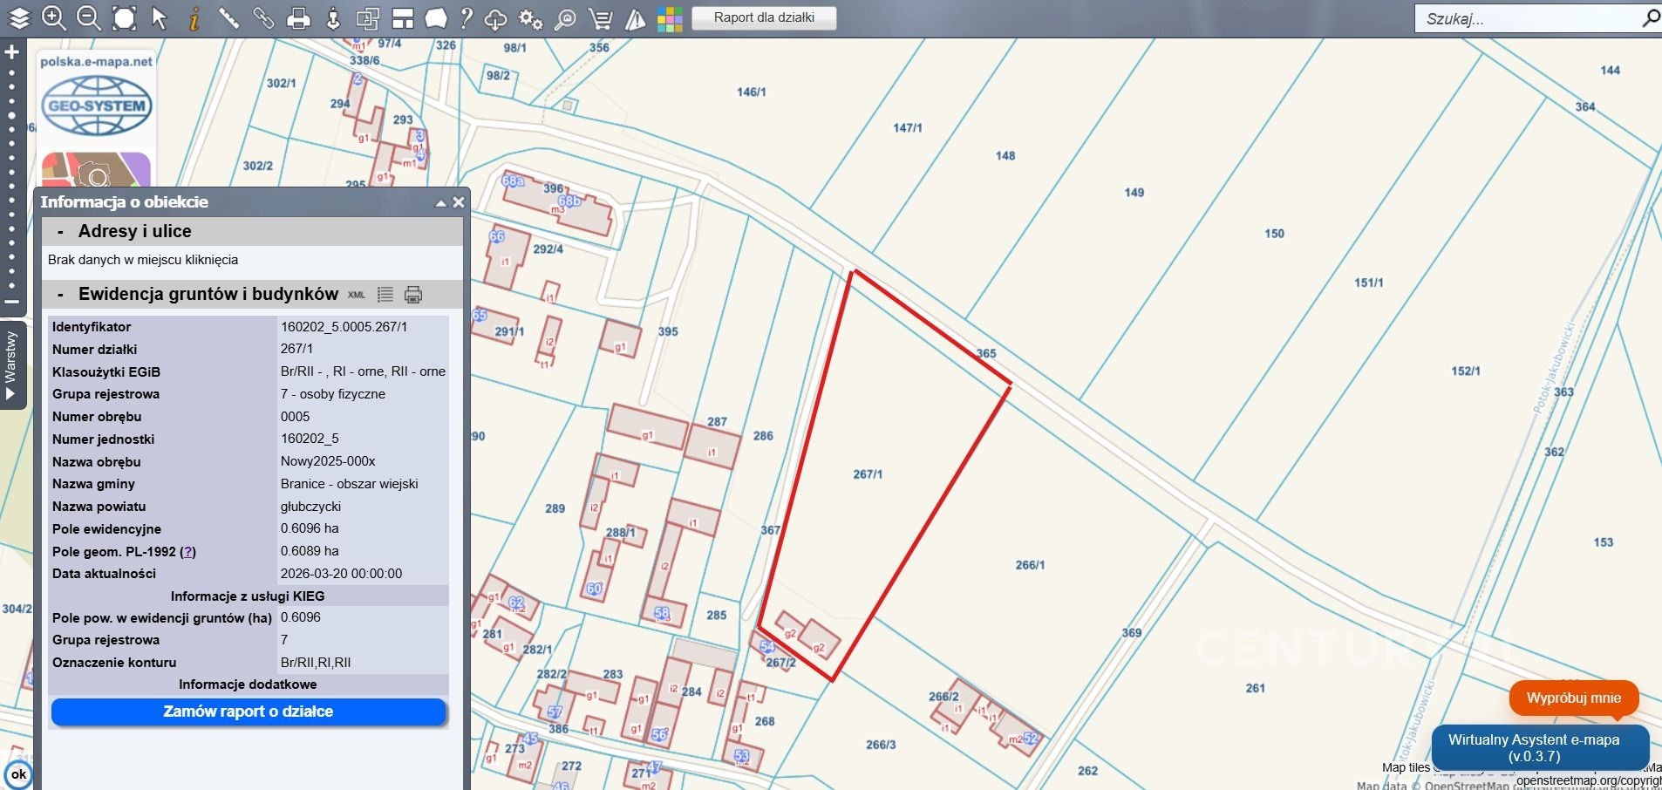Click Zamów raport o działce button
1662x790 pixels.
[249, 712]
